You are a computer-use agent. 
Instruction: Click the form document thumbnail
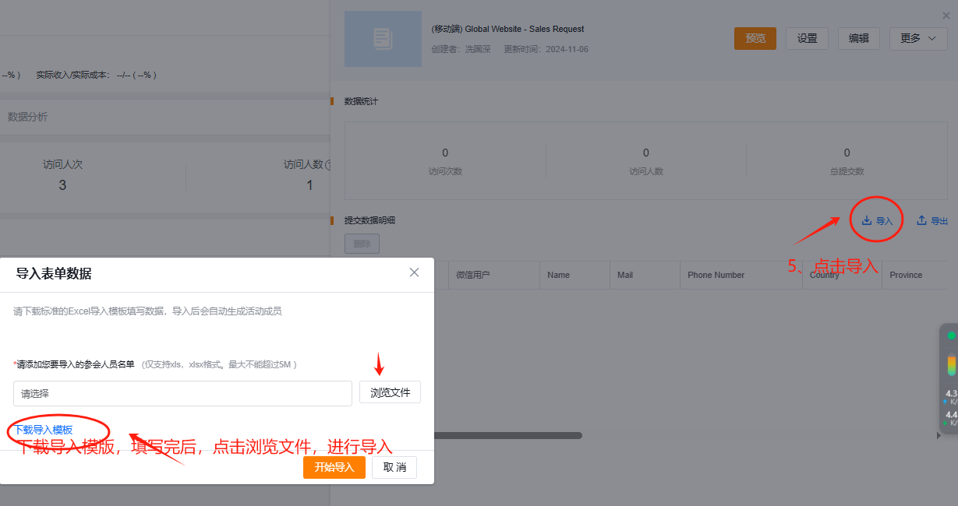tap(383, 38)
